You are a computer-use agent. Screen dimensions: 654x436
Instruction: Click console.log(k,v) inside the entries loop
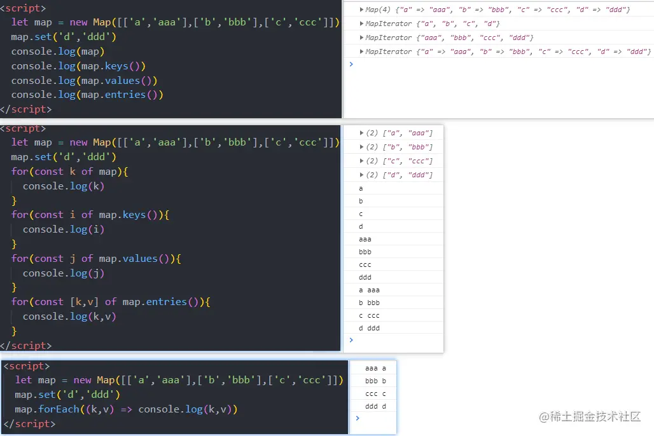point(69,317)
